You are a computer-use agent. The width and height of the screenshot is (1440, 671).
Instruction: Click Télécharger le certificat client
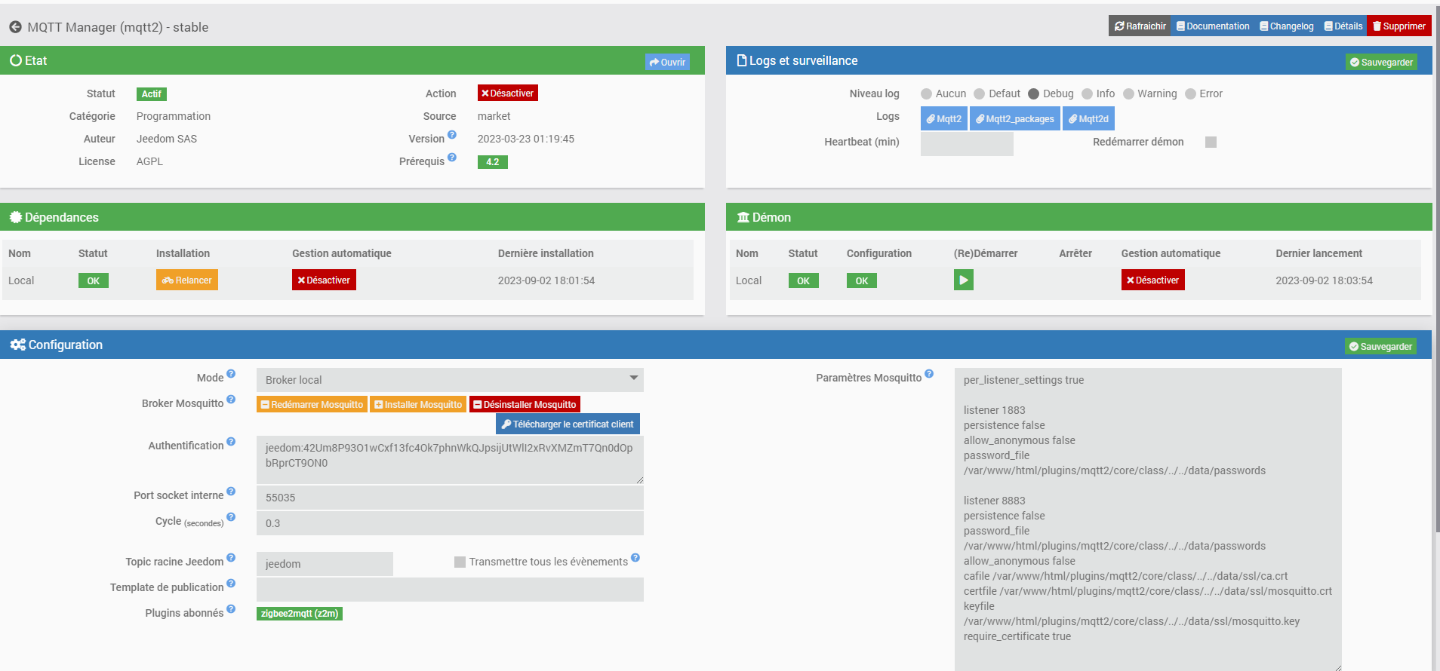pyautogui.click(x=568, y=424)
